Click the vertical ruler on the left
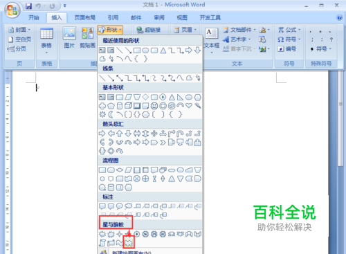This screenshot has width=346, height=254. click(x=7, y=161)
